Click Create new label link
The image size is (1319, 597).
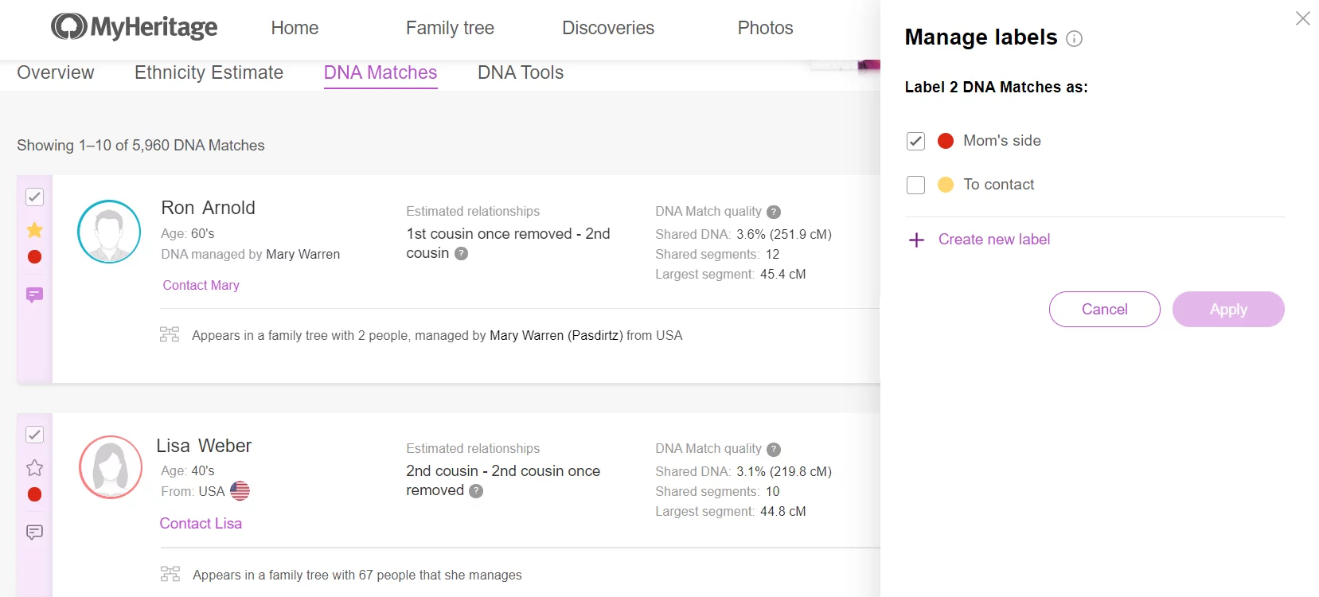994,240
